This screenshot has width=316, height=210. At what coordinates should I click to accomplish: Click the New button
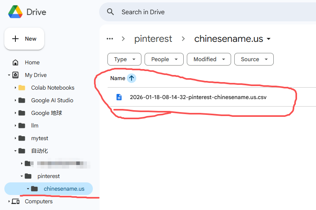tap(24, 39)
